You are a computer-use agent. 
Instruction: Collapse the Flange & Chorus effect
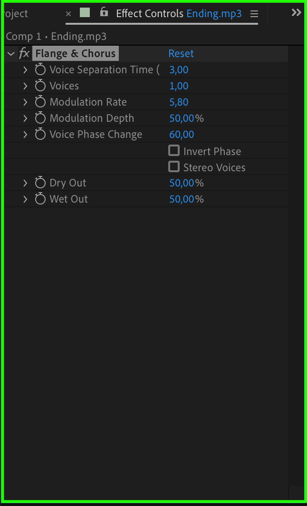[x=11, y=54]
